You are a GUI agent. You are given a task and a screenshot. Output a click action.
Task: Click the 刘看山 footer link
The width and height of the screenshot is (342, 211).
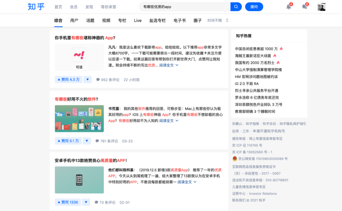(237, 124)
